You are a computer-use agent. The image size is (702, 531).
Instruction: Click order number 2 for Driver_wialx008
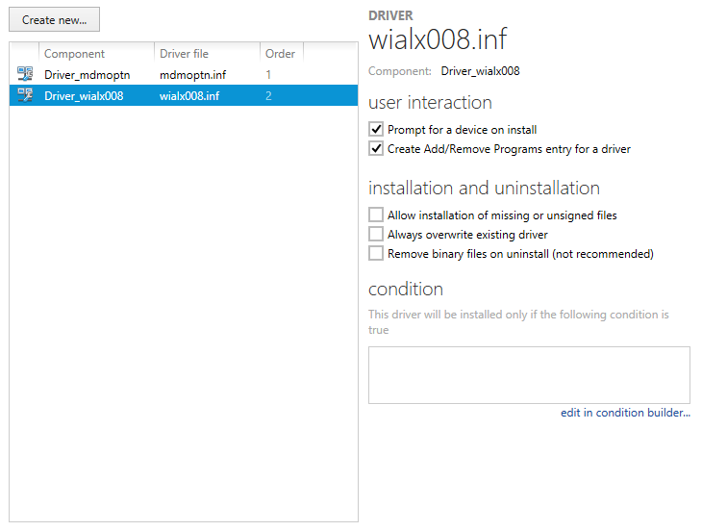268,95
